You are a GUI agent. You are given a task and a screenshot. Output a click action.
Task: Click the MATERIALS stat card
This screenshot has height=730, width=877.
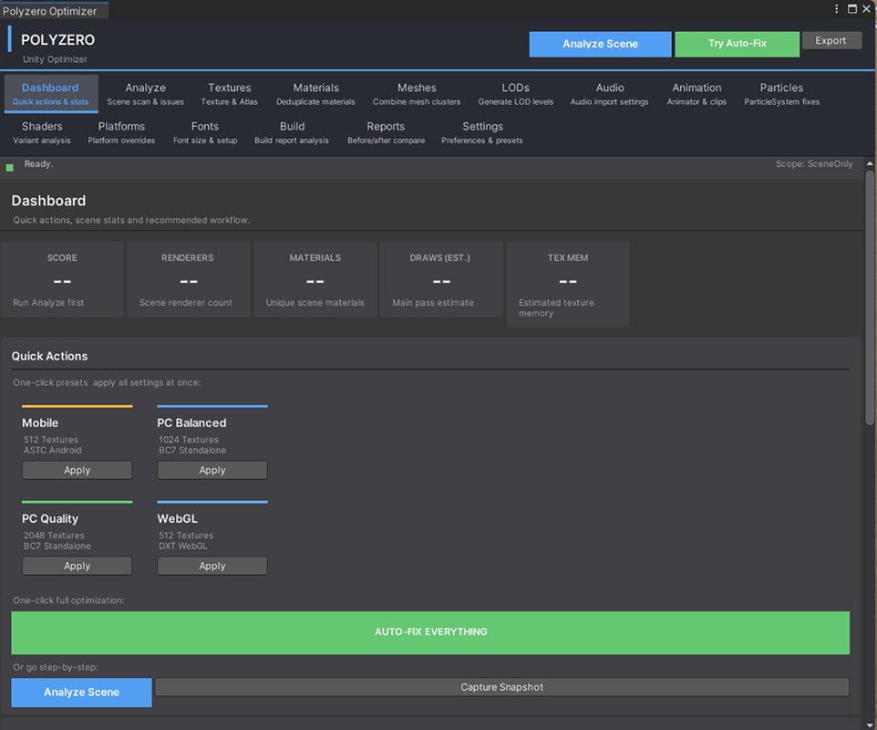pos(315,279)
